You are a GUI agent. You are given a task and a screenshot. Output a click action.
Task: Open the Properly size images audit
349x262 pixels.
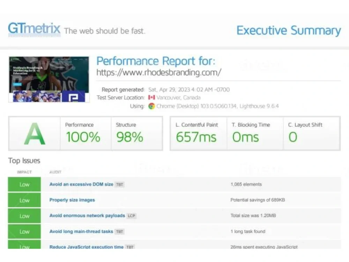[72, 200]
